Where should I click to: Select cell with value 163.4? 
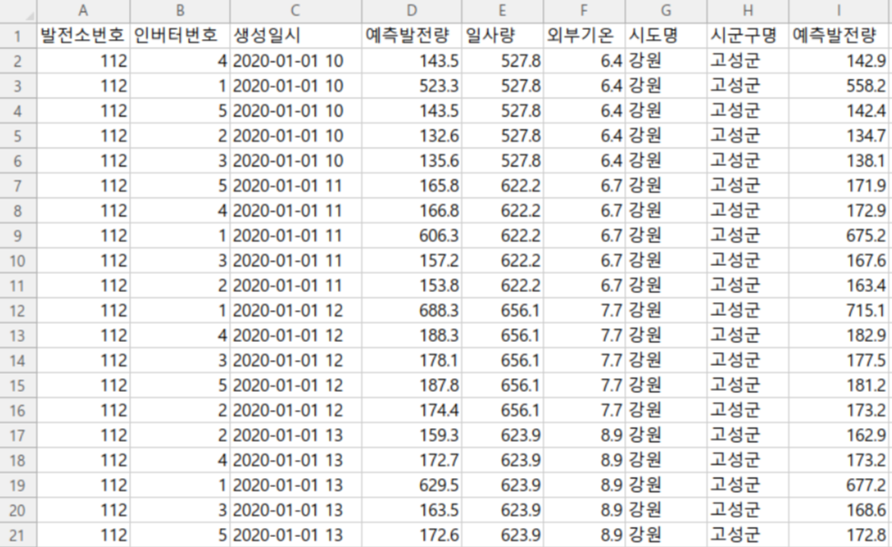[x=840, y=286]
